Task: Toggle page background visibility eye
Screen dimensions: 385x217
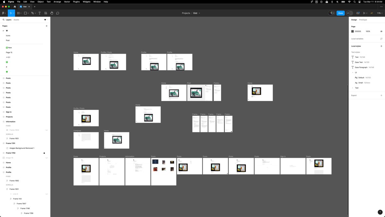Action: pyautogui.click(x=381, y=31)
